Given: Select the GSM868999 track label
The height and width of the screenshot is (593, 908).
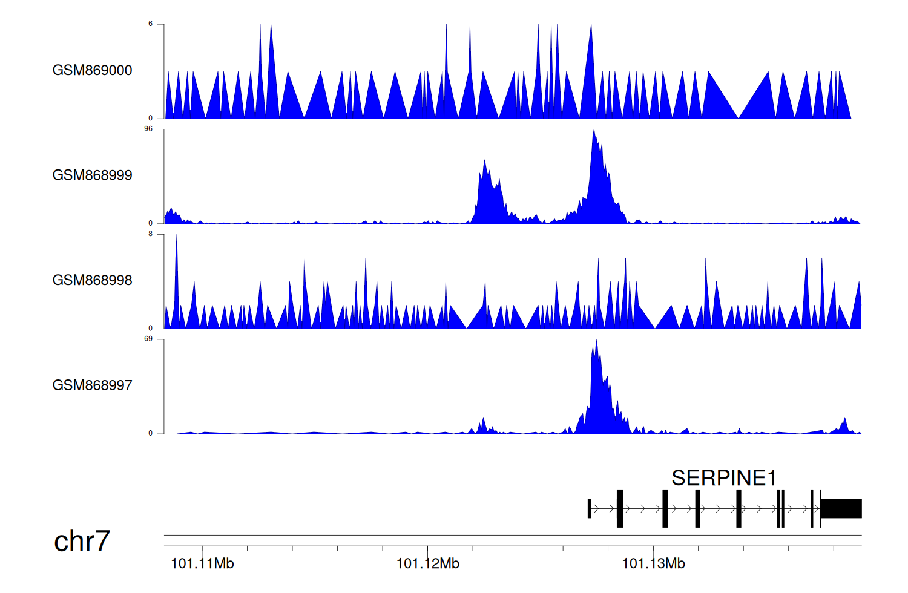Looking at the screenshot, I should click(92, 175).
